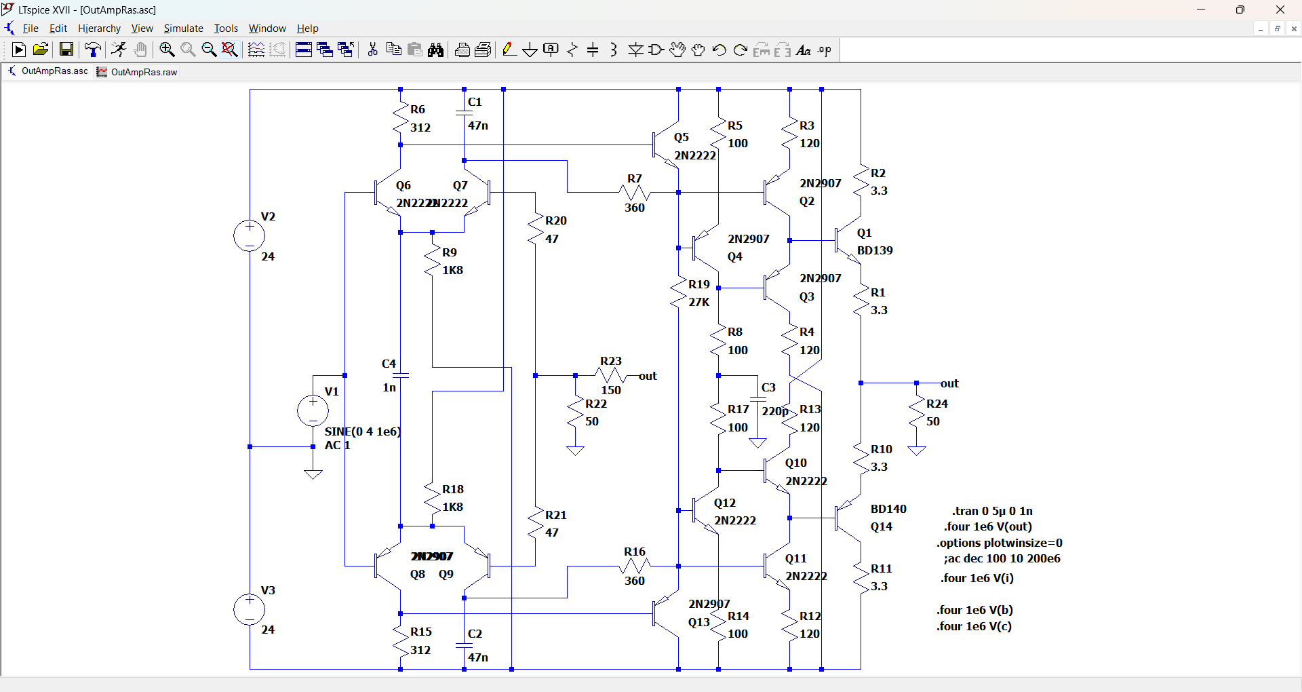Screen dimensions: 1302x692
Task: Place a Resistor component
Action: coord(572,50)
